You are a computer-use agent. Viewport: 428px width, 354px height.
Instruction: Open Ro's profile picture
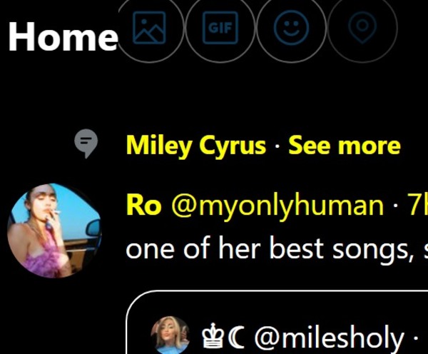pyautogui.click(x=54, y=230)
